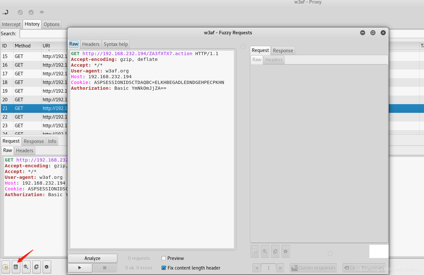Sort history by ID column header
This screenshot has height=275, width=424.
pyautogui.click(x=6, y=46)
